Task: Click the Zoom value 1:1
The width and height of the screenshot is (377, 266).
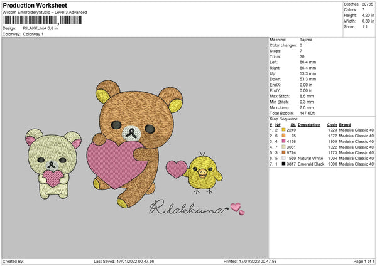Action: 364,26
